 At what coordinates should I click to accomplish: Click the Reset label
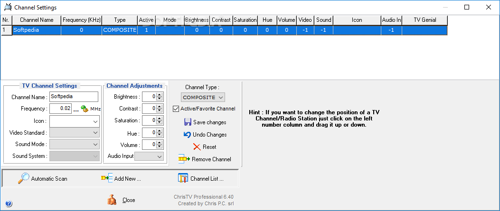click(x=209, y=147)
